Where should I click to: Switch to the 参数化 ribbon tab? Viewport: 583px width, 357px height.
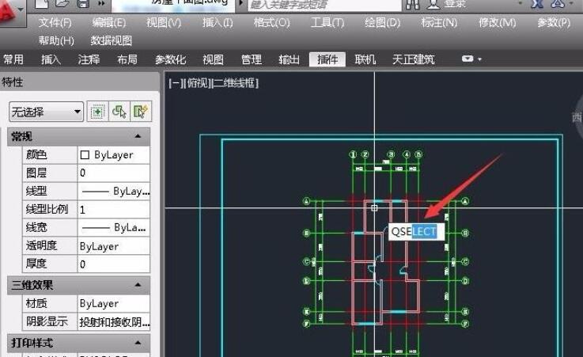[x=170, y=59]
